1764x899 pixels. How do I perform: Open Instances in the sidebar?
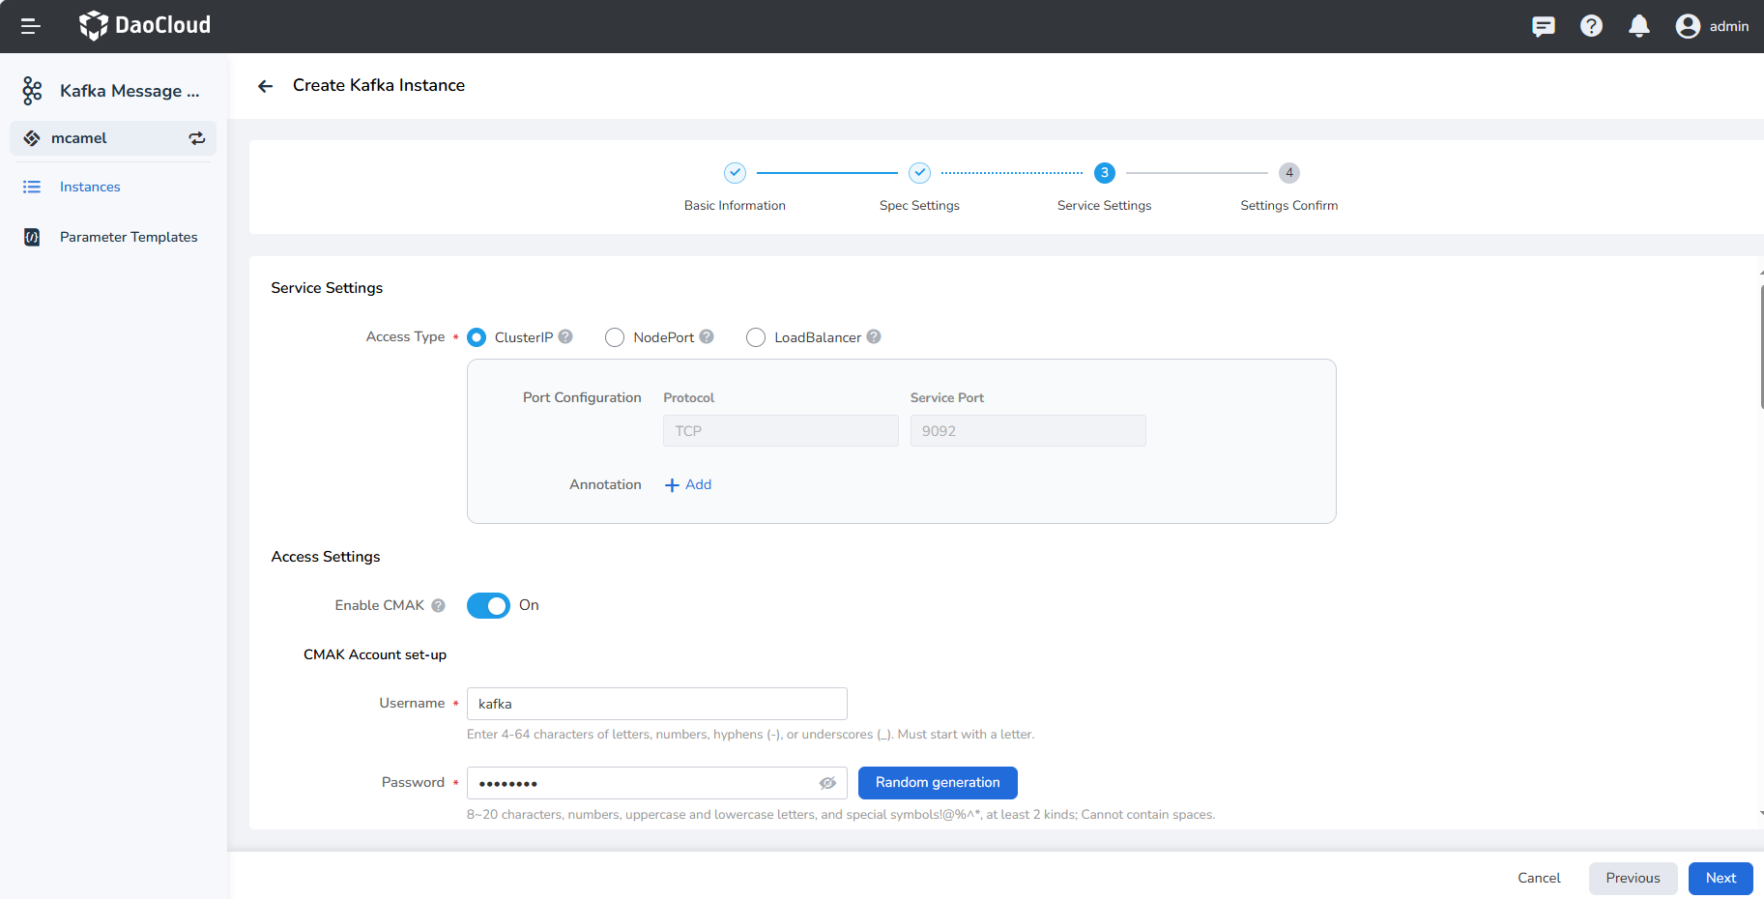point(90,187)
